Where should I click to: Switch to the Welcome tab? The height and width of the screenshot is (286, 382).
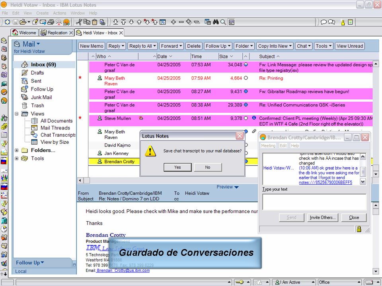pyautogui.click(x=25, y=33)
